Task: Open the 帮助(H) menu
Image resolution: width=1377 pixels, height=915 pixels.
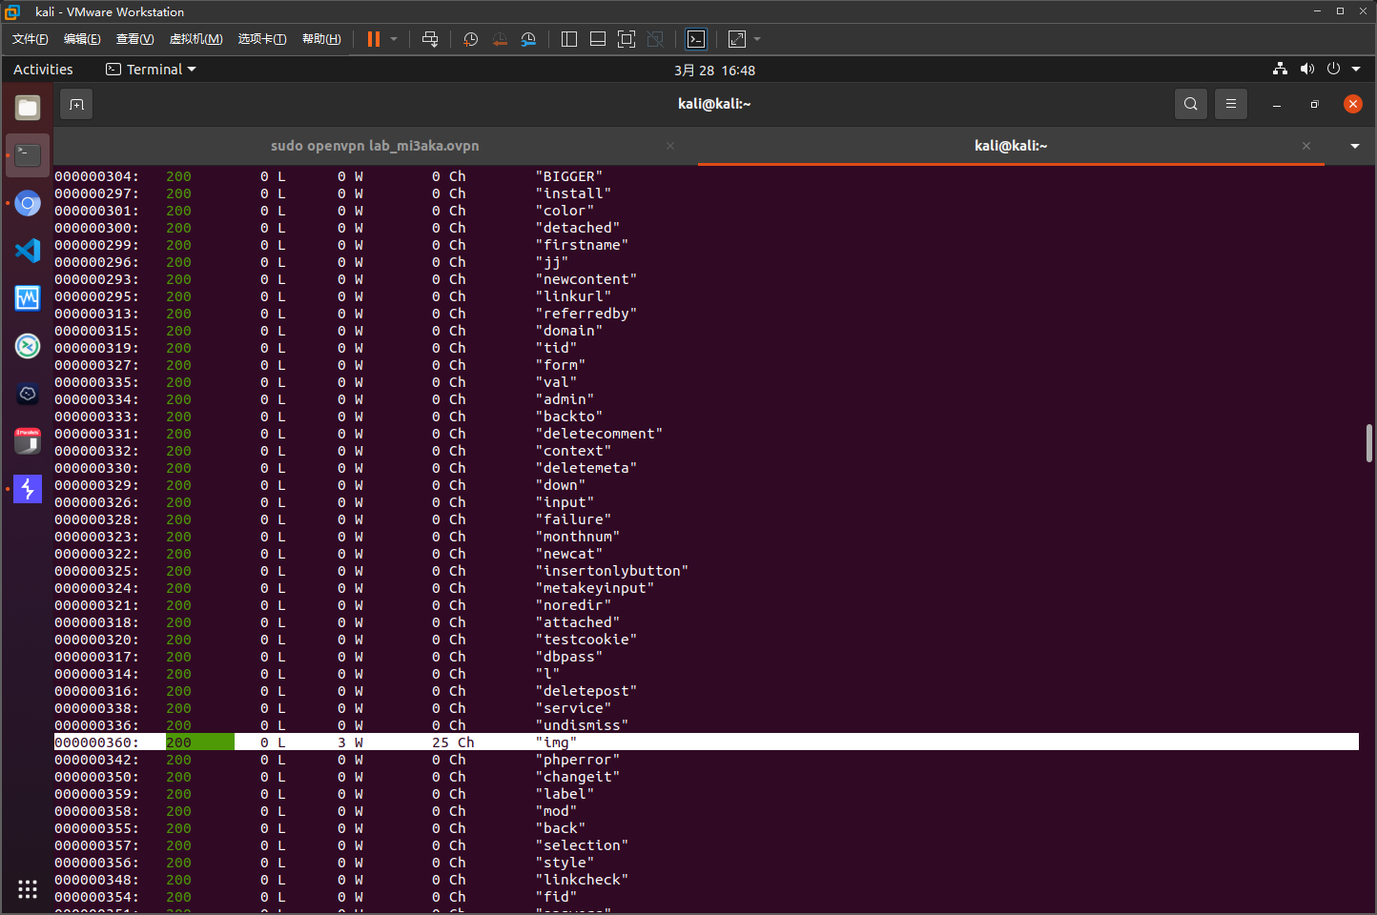Action: pos(321,39)
